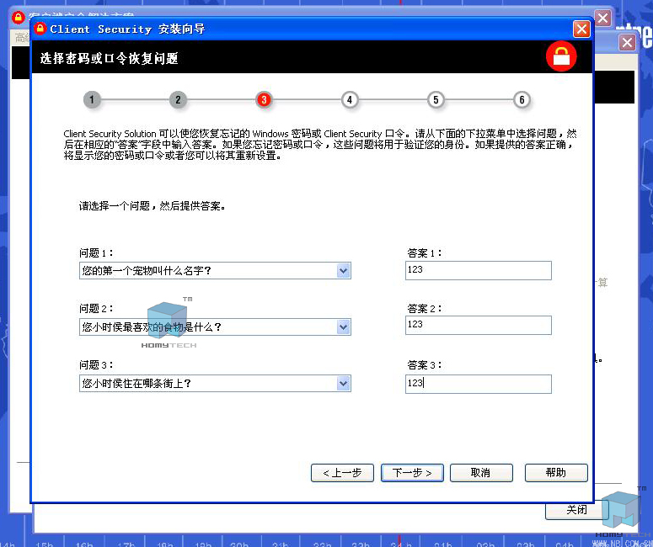Click the active red step 3 circle
653x547 pixels.
point(264,100)
